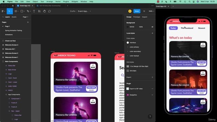Select Newest filter in preview
217x122 pixels.
click(201, 28)
